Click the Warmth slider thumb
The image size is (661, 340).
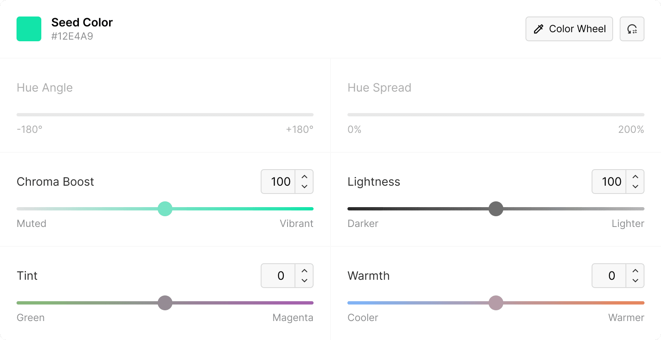(x=496, y=303)
